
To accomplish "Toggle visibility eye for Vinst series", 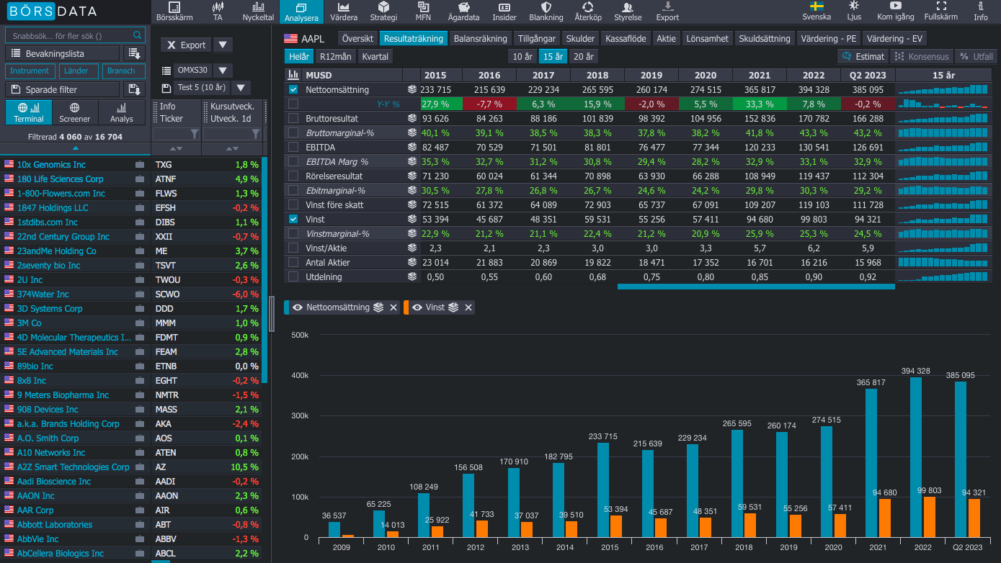I will tap(417, 307).
